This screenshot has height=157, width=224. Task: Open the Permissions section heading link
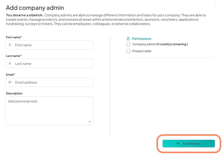click(141, 39)
